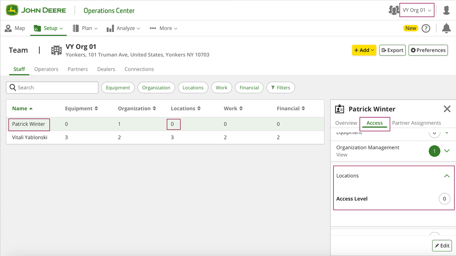Screen dimensions: 456x256
Task: Toggle the Locations filter chip
Action: [193, 87]
